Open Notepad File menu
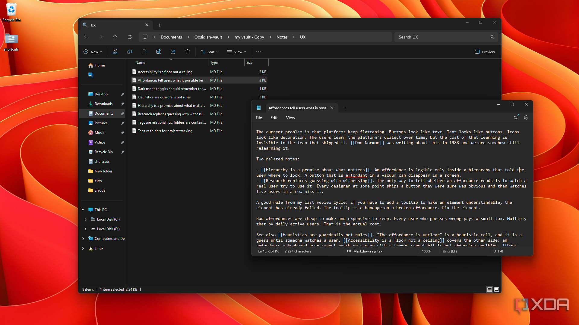This screenshot has width=579, height=325. 259,118
